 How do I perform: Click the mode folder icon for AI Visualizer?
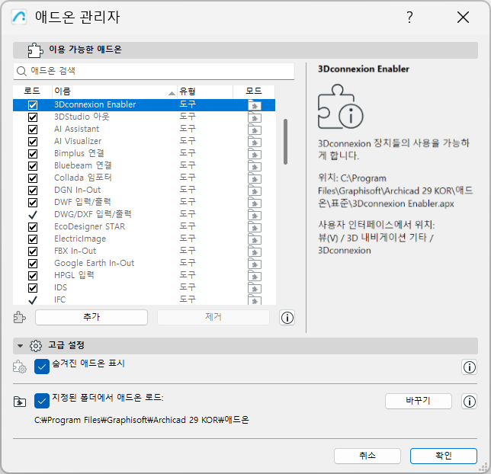tap(255, 142)
